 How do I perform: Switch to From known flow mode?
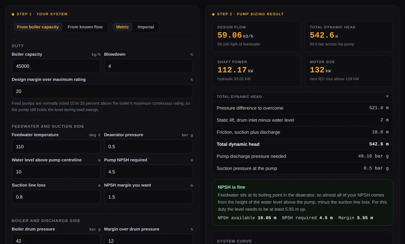tap(85, 27)
